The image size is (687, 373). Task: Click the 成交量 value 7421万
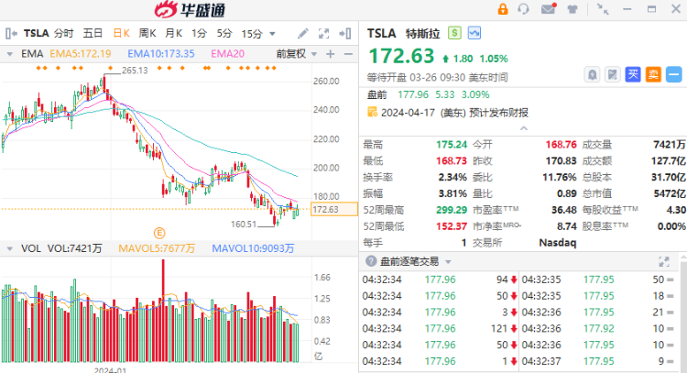[670, 145]
